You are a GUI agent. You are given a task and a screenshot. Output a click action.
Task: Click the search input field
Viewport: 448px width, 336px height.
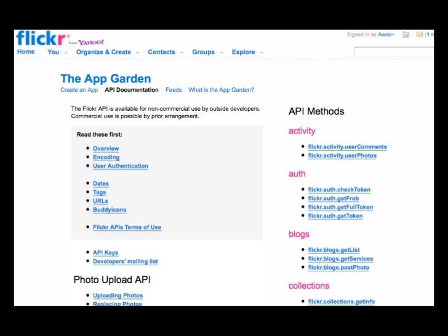[394, 52]
